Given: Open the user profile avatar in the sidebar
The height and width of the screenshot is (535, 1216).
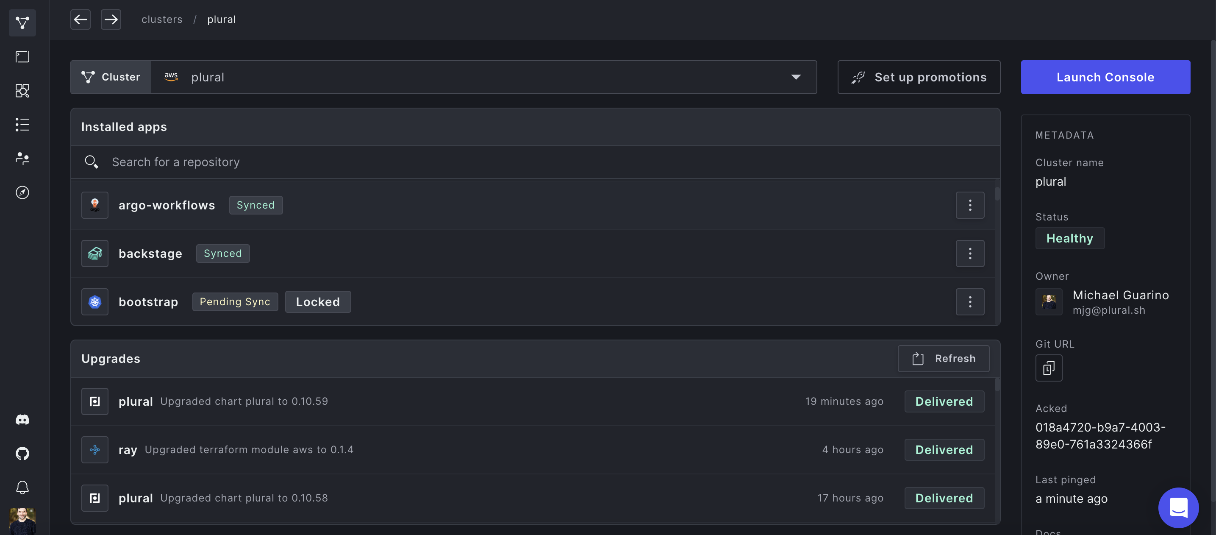Looking at the screenshot, I should [x=22, y=521].
